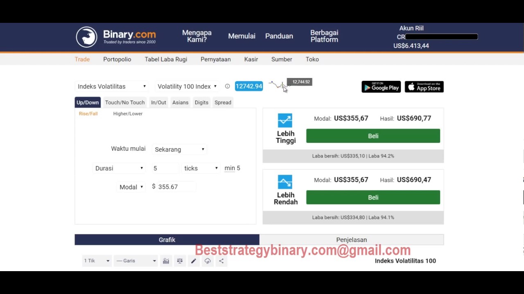Switch to the Up/Down tab

pos(88,102)
